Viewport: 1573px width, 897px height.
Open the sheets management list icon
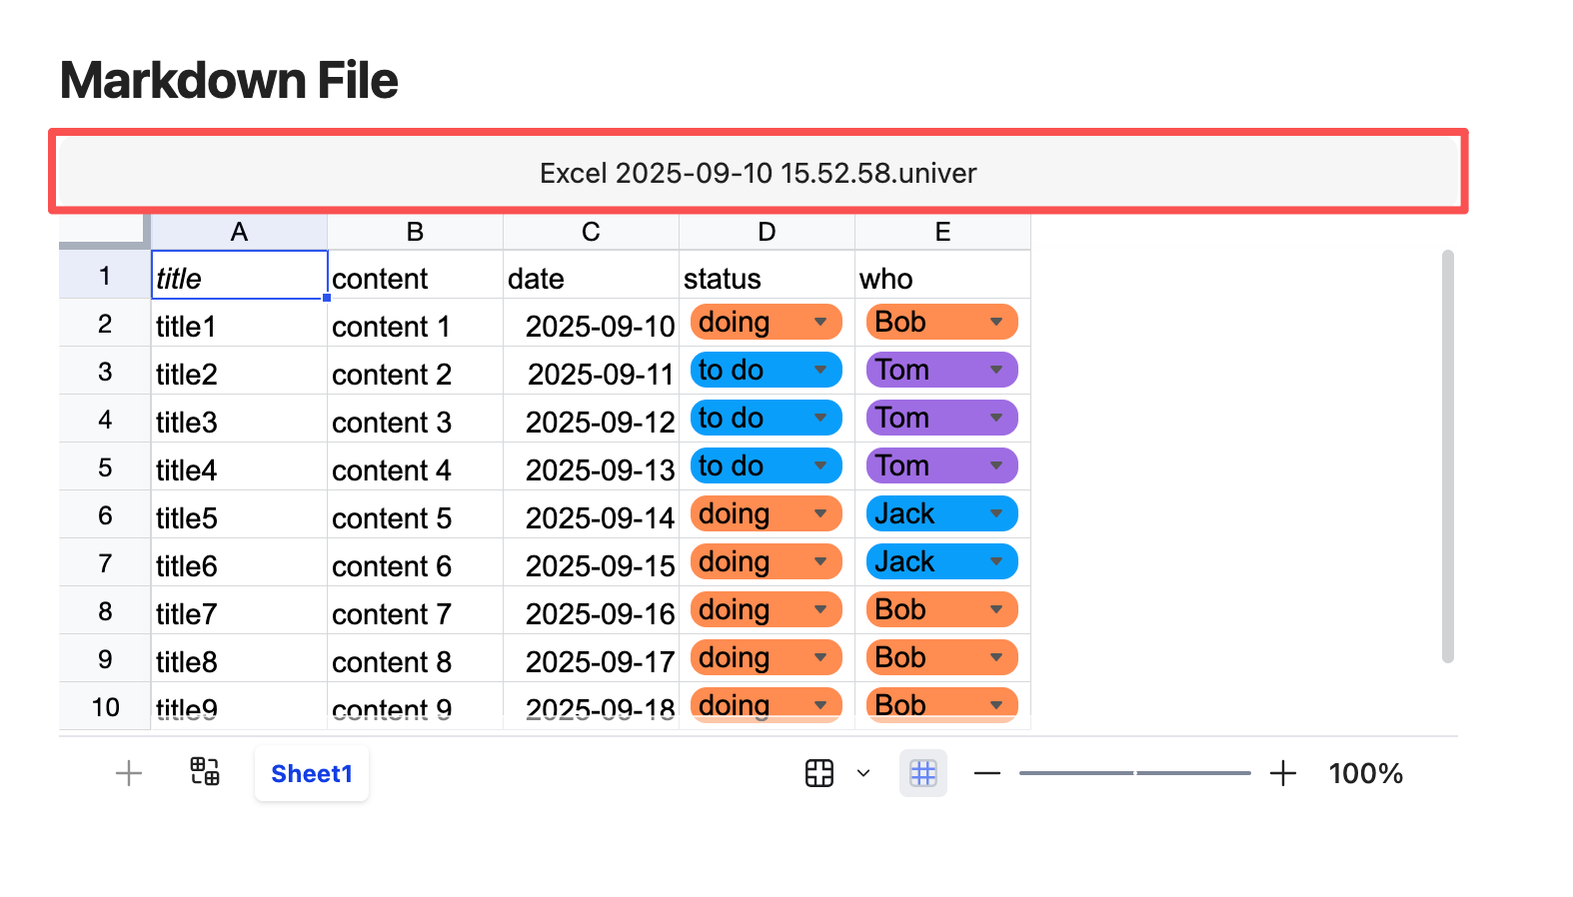(x=205, y=772)
